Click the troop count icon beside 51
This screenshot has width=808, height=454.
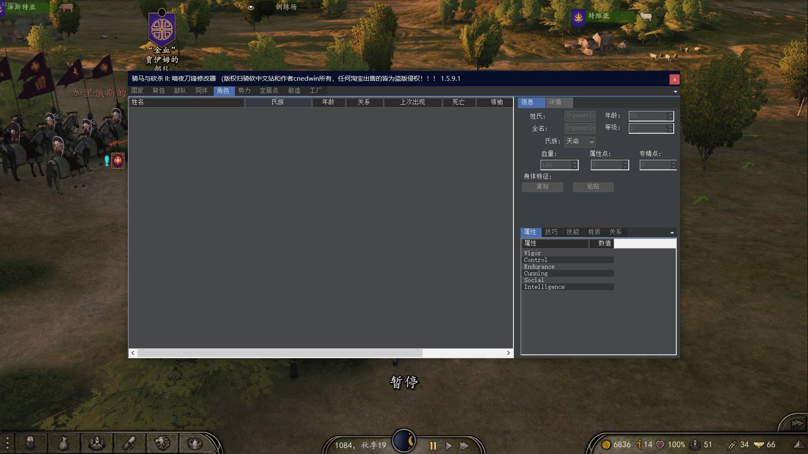pyautogui.click(x=695, y=444)
